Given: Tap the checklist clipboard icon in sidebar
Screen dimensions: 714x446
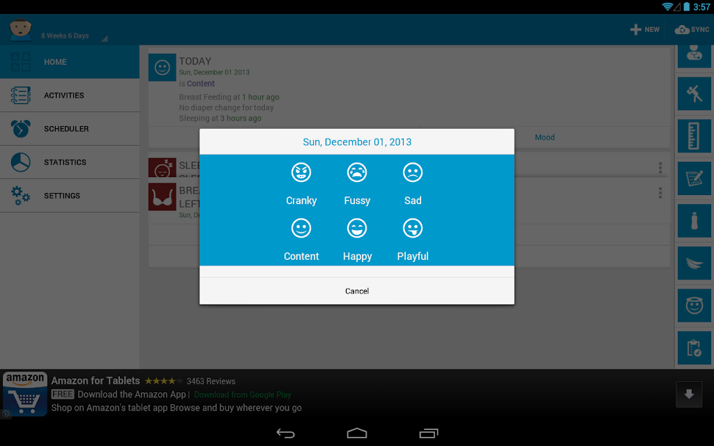Looking at the screenshot, I should coord(694,348).
